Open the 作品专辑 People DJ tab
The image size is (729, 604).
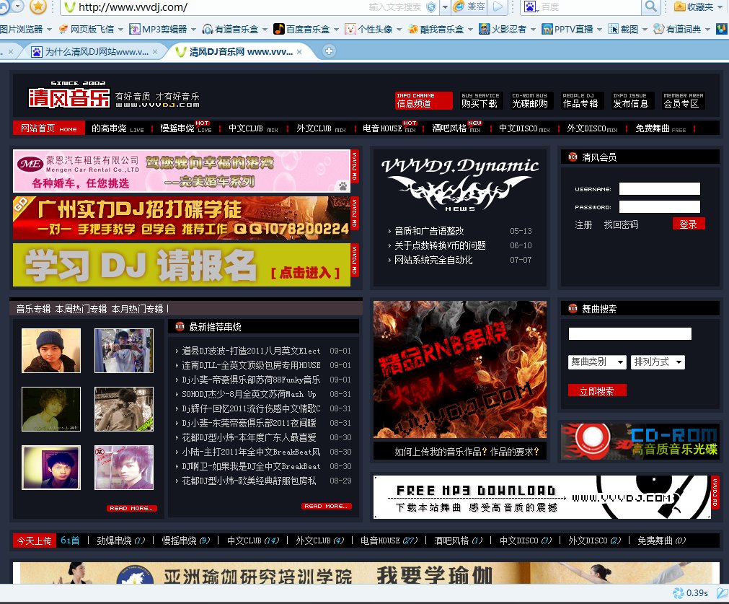(580, 100)
